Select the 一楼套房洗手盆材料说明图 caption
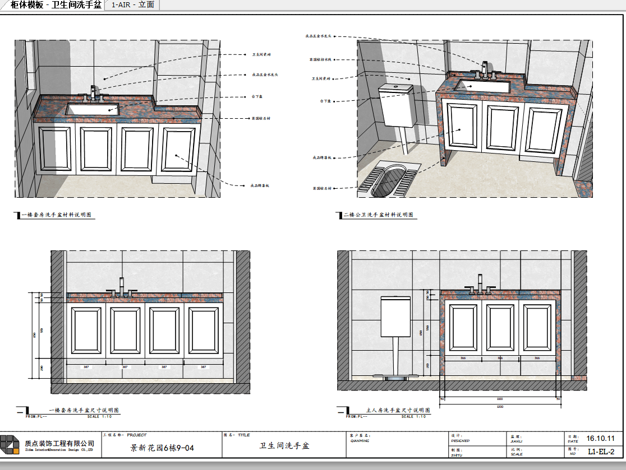 (x=56, y=215)
